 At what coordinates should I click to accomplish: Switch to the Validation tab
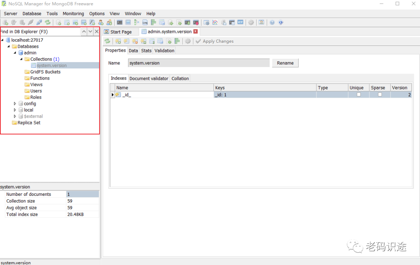pyautogui.click(x=164, y=51)
